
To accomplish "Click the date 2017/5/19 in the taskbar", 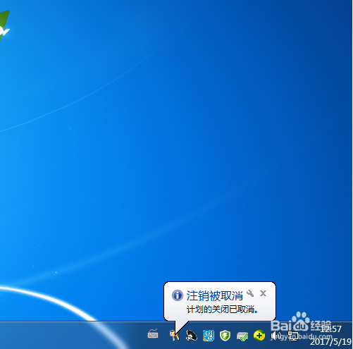I will tap(331, 342).
